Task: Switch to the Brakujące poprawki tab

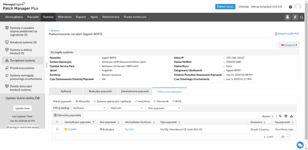Action: pos(100,91)
